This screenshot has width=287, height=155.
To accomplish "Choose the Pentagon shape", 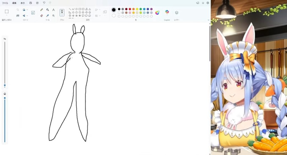I will point(77,12).
